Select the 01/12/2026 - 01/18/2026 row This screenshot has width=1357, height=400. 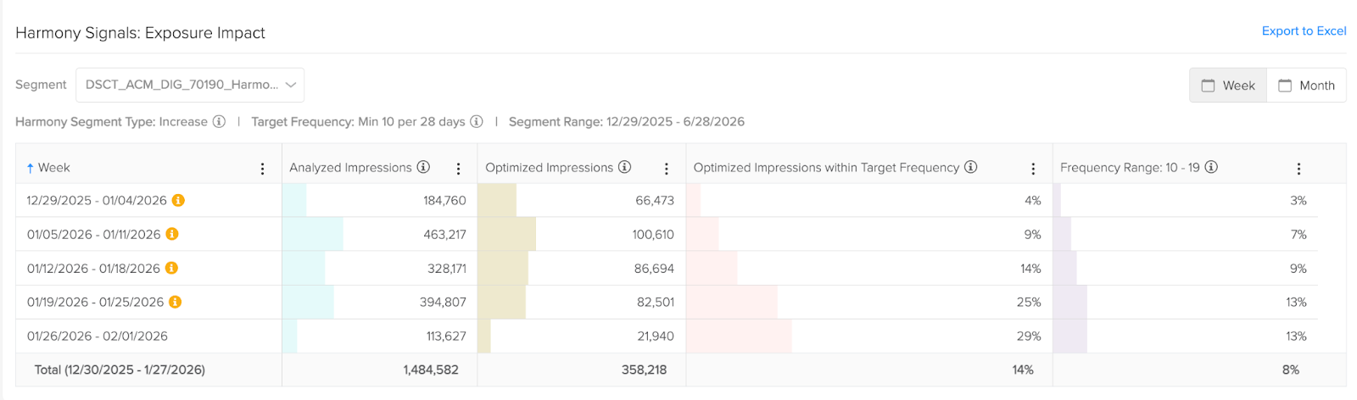click(93, 269)
